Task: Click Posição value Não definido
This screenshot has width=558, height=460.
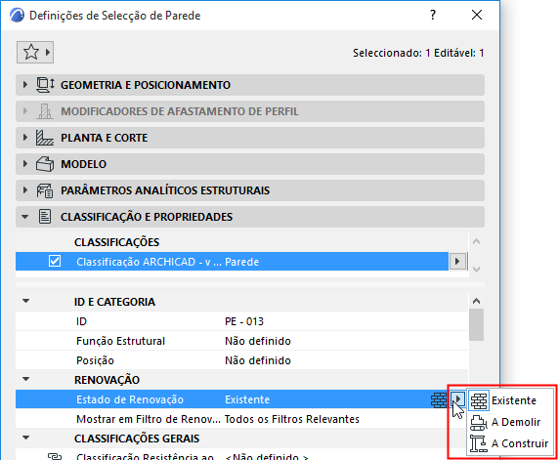Action: coord(258,360)
